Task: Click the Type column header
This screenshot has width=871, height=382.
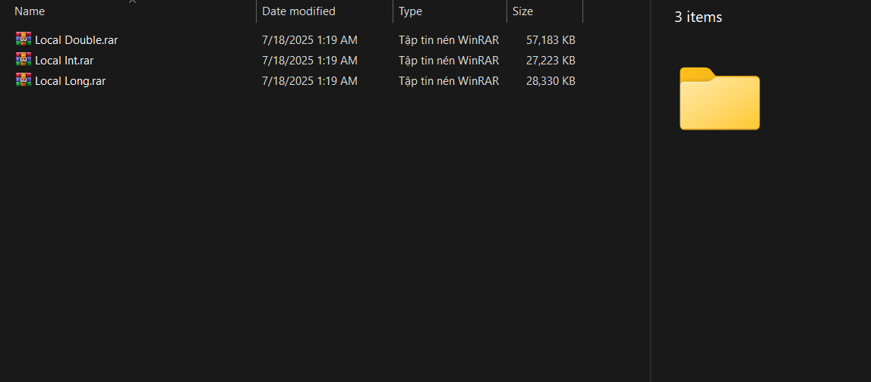Action: click(x=410, y=11)
